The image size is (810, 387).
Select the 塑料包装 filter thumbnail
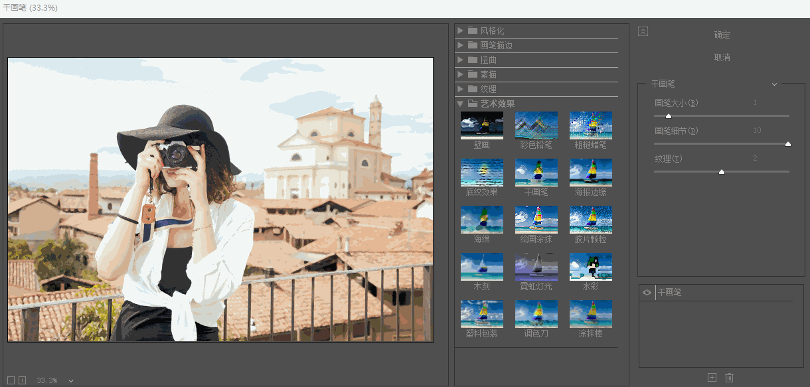click(482, 313)
